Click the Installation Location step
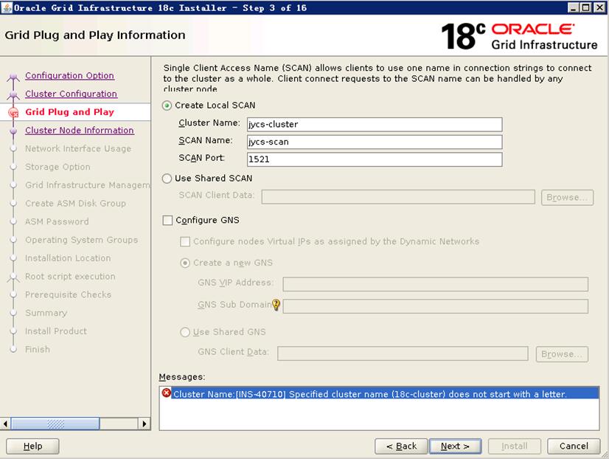 (68, 258)
